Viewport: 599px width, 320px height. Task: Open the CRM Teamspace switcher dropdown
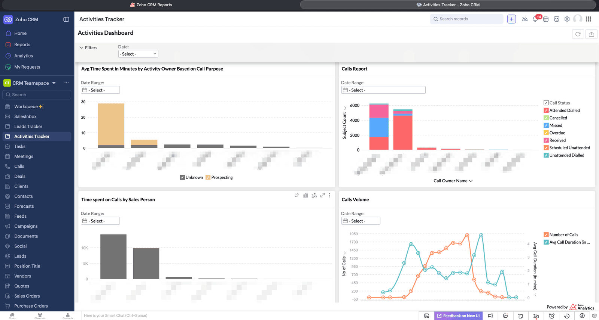(54, 83)
